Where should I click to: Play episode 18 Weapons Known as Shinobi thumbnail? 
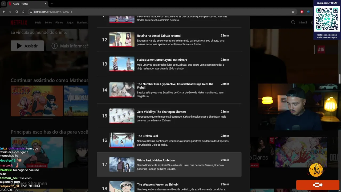tap(122, 187)
